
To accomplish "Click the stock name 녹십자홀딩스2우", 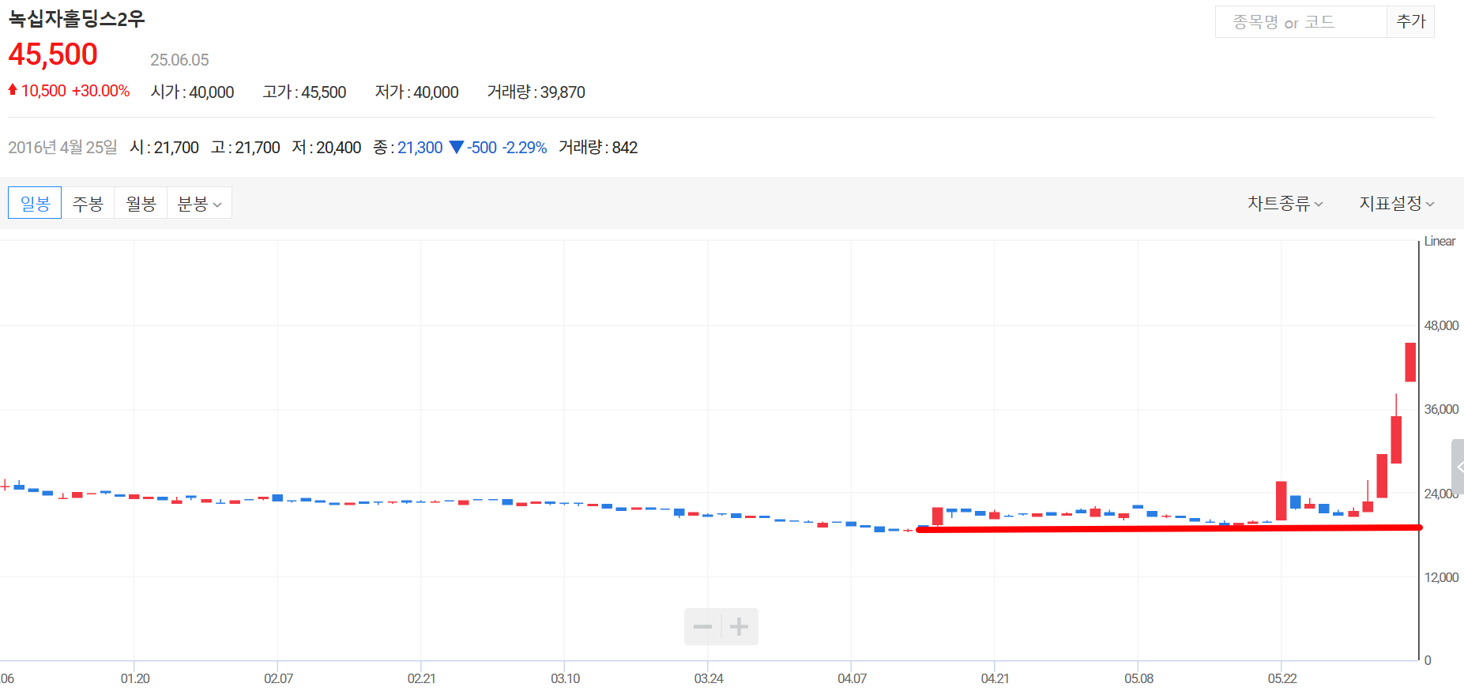I will (77, 19).
